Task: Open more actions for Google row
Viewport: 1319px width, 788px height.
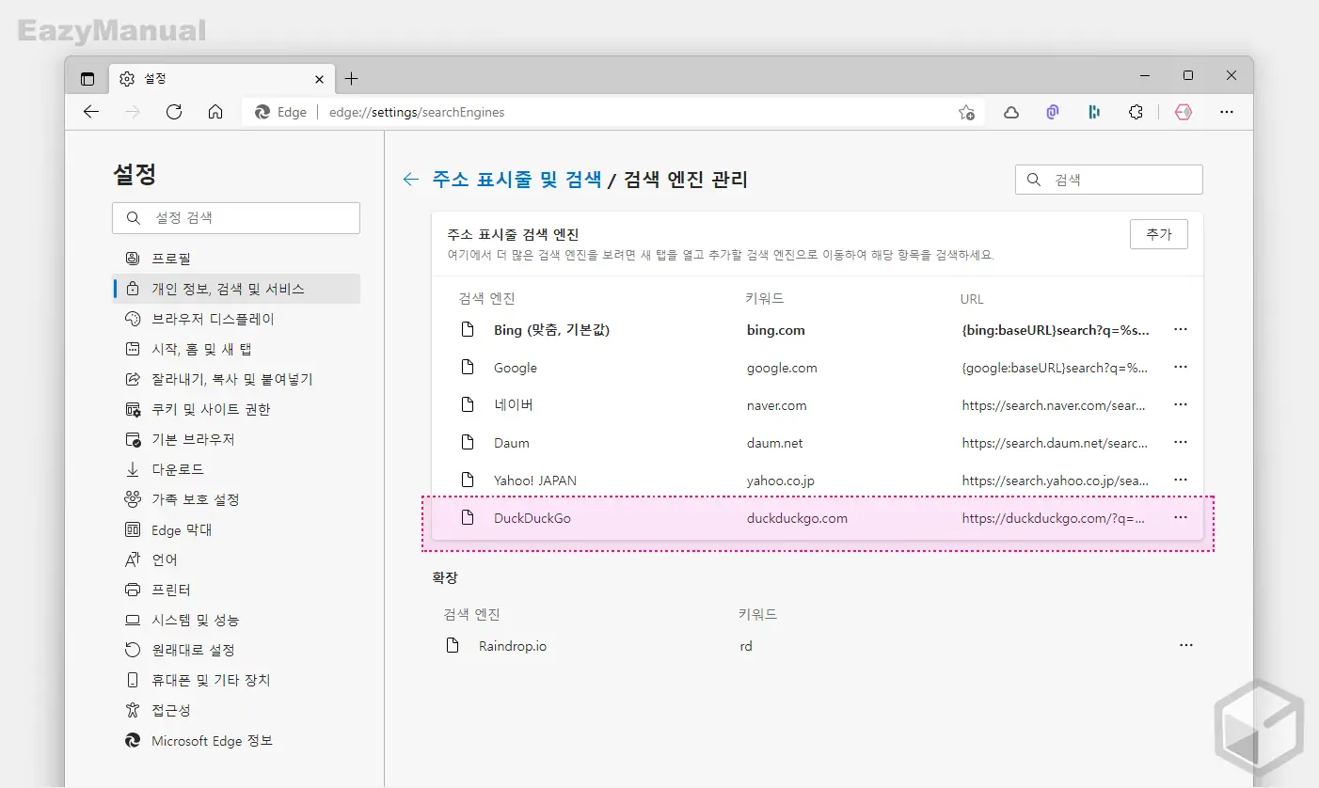Action: [1181, 368]
